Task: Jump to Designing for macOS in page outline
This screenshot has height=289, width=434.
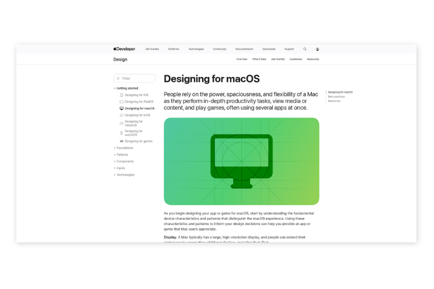Action: [x=340, y=92]
